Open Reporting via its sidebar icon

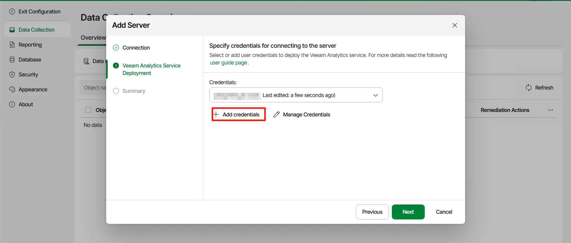coord(12,45)
